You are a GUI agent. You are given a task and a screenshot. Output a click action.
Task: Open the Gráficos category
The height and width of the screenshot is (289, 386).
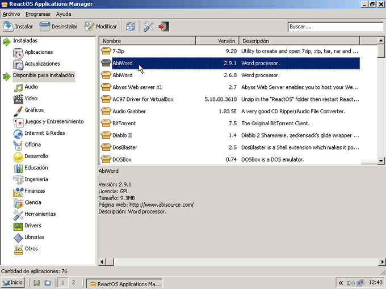tap(34, 110)
